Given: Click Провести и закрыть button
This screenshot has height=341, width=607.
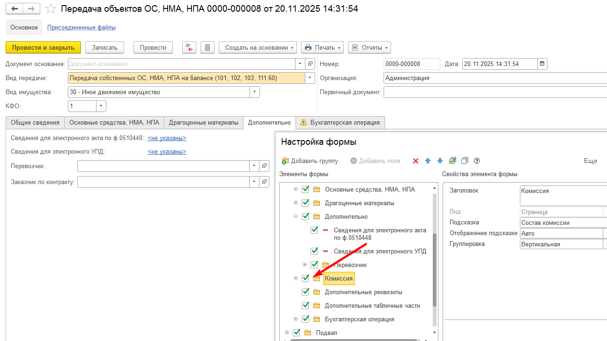Looking at the screenshot, I should pyautogui.click(x=43, y=47).
